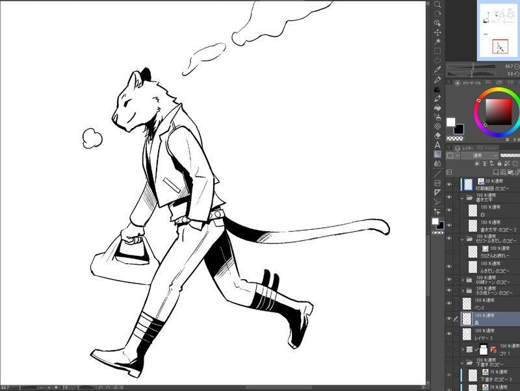Collapse the 書き文字 layer folder
This screenshot has width=520, height=391.
coord(462,198)
